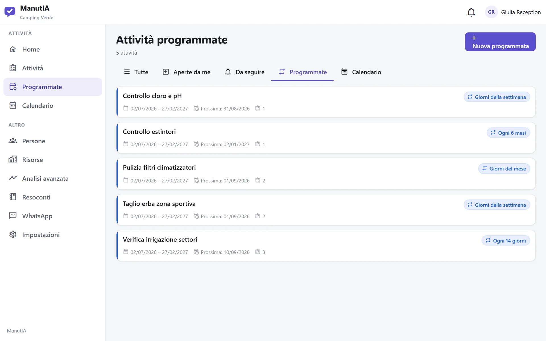Switch to the Calendario tab

coord(361,72)
